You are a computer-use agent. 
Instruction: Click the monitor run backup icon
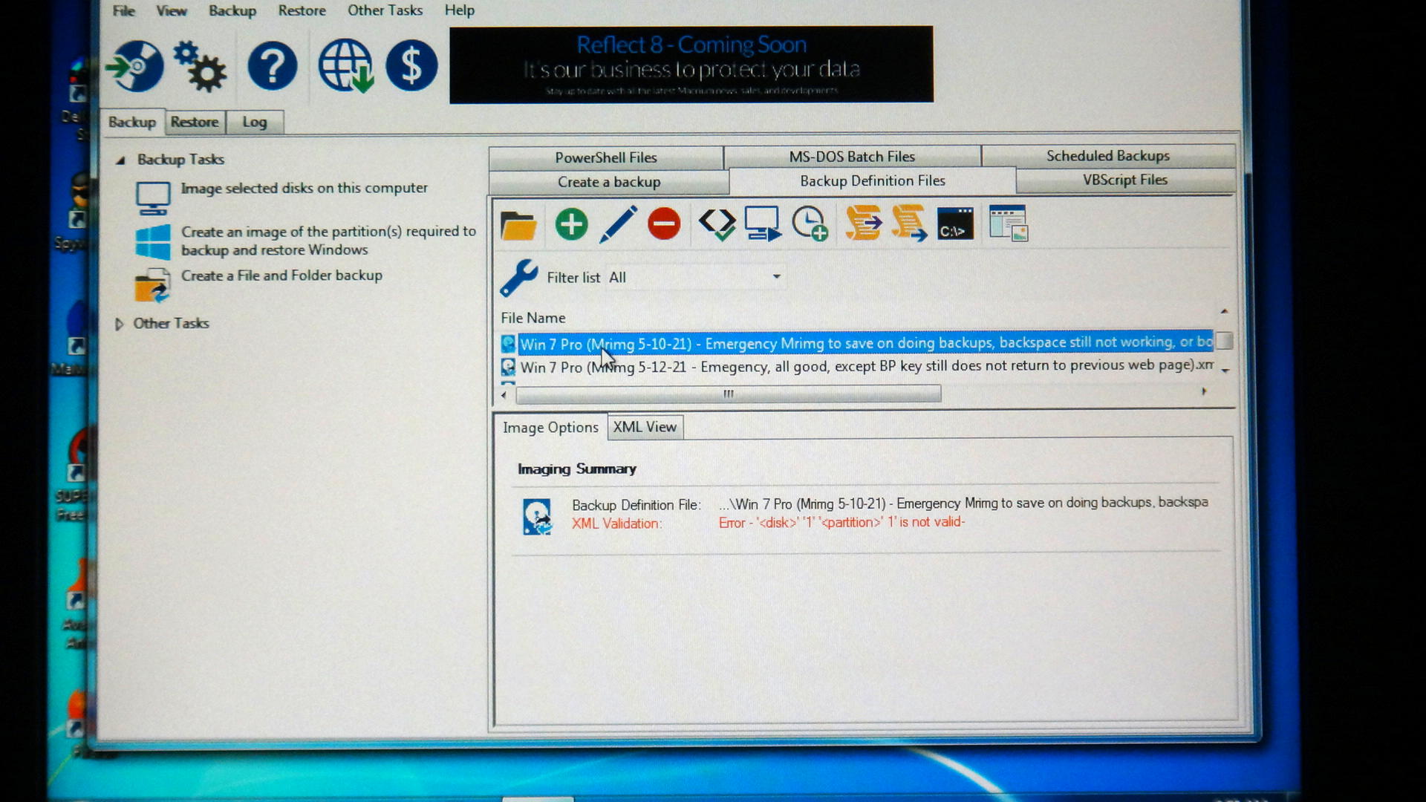(x=763, y=224)
